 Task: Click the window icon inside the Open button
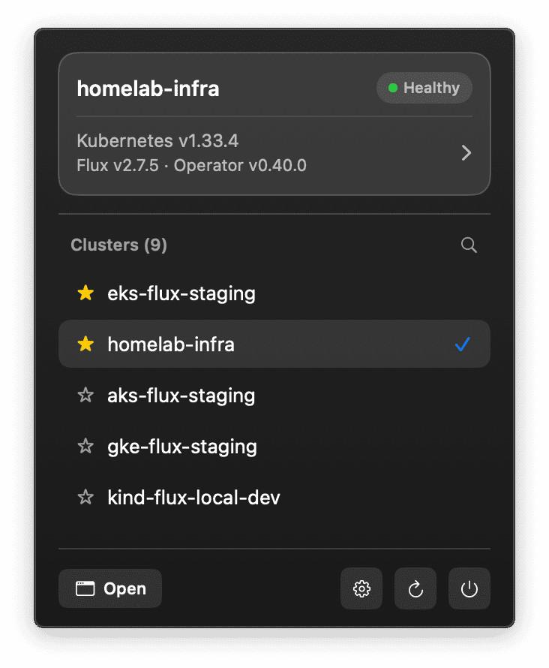click(85, 588)
